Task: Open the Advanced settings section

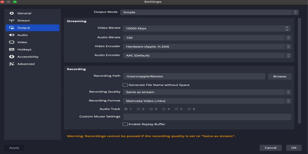Action: [x=33, y=64]
